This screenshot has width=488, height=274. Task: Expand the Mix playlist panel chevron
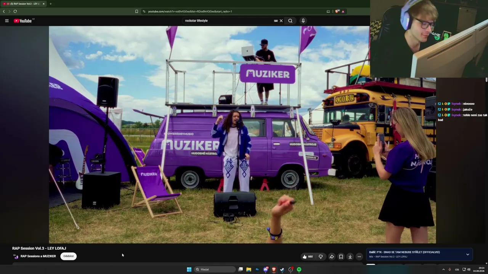[468, 254]
